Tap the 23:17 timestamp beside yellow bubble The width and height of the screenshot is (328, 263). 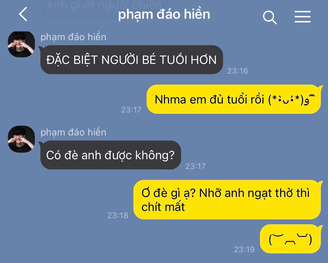click(131, 110)
